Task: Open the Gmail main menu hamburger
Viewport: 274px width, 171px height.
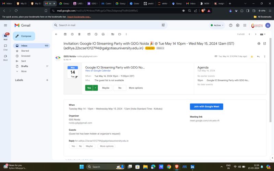Action: pos(5,25)
